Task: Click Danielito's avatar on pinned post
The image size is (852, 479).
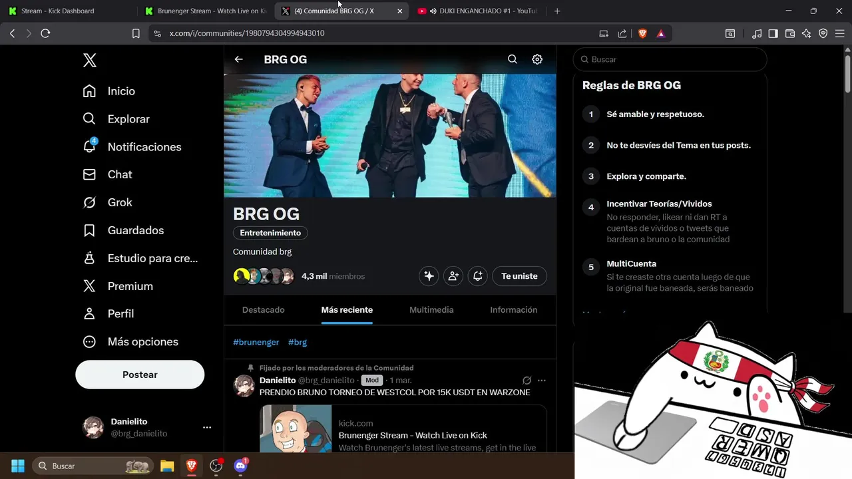Action: [244, 386]
